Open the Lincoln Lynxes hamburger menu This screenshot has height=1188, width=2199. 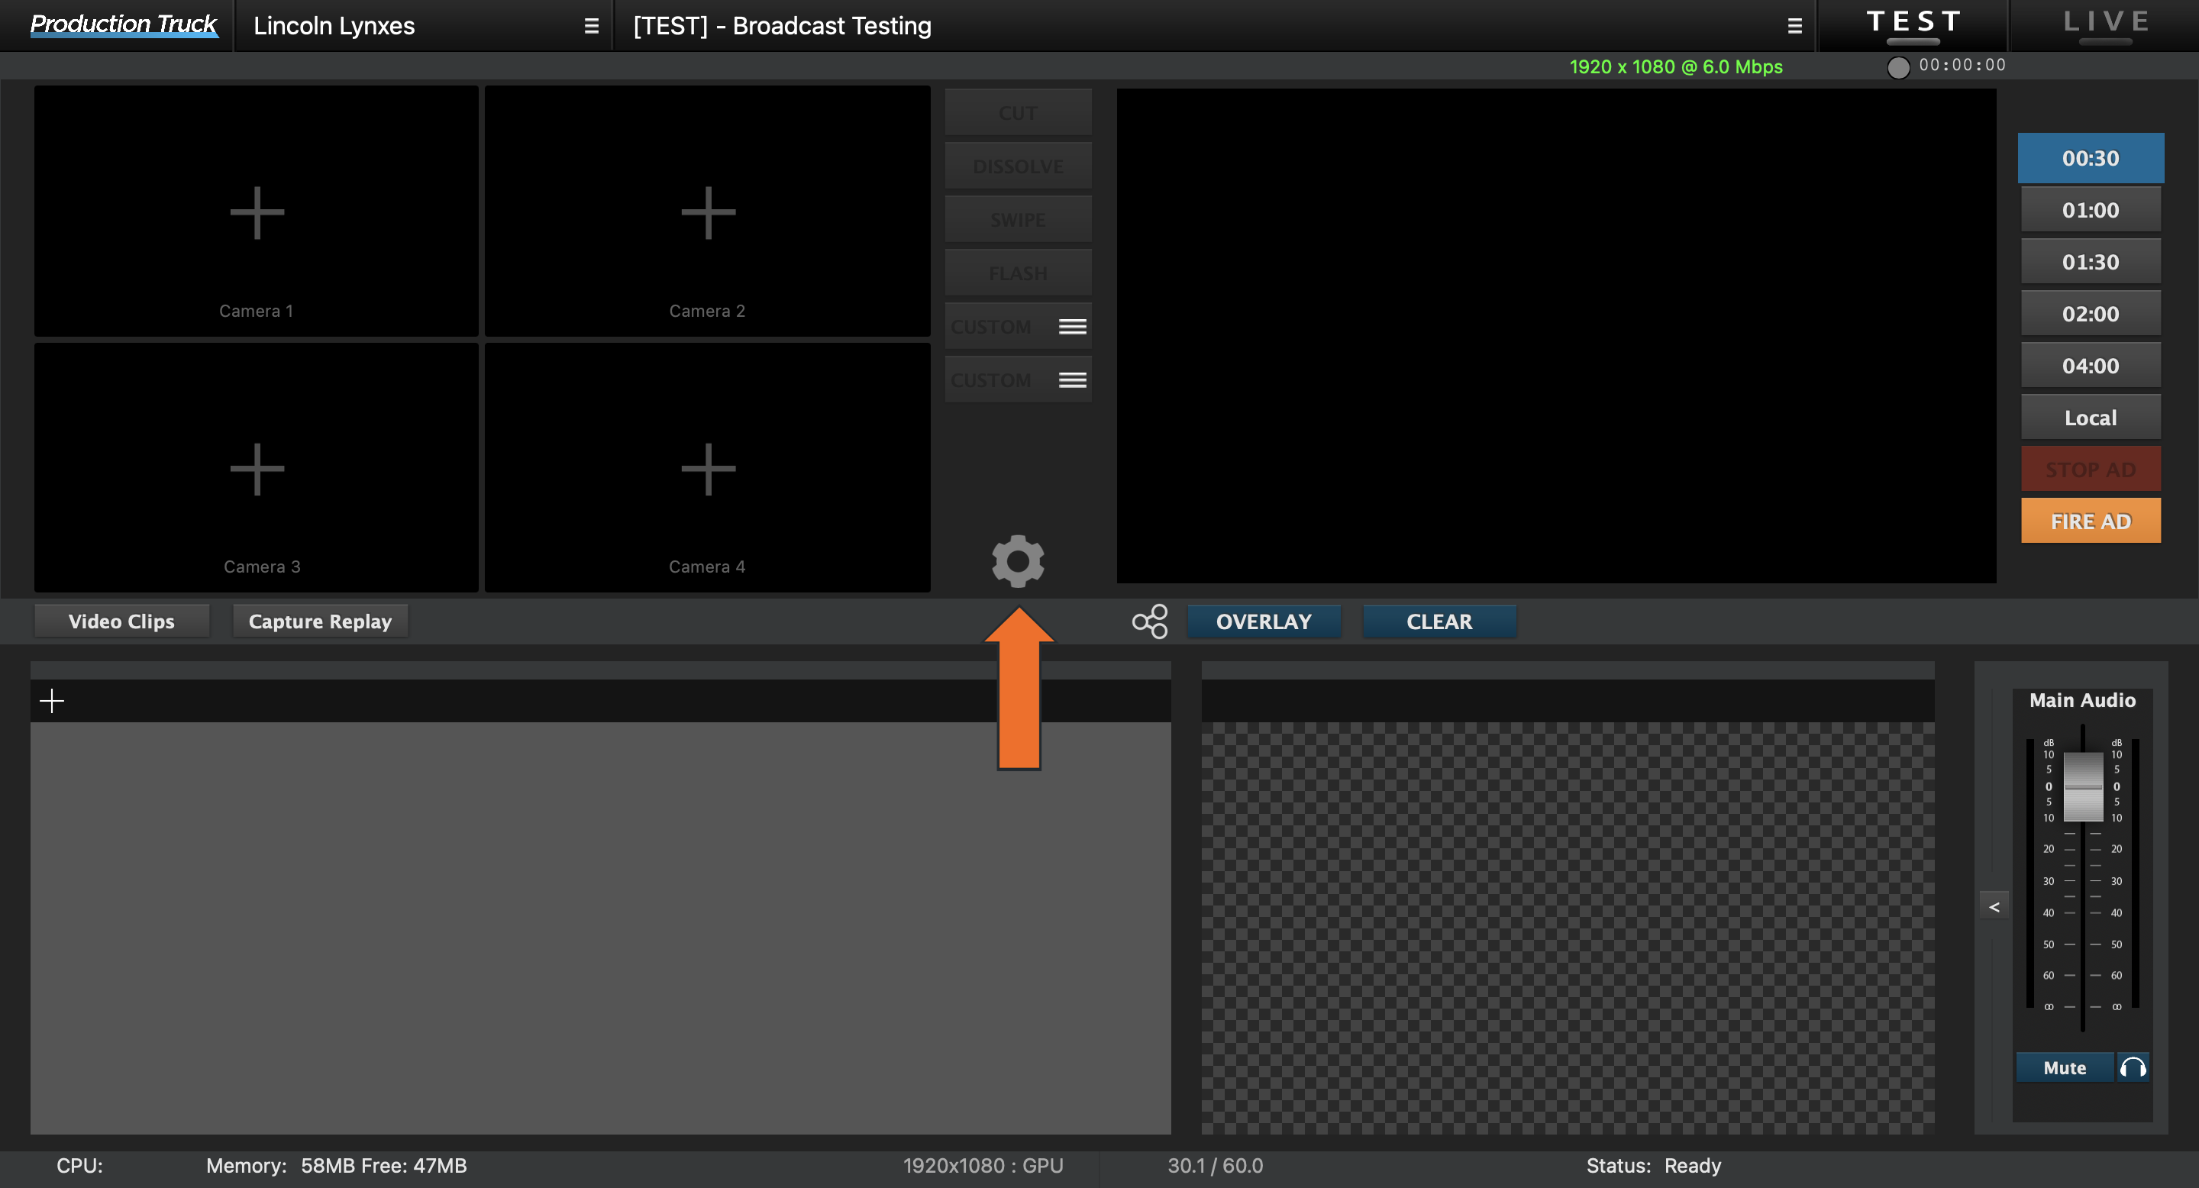click(591, 27)
